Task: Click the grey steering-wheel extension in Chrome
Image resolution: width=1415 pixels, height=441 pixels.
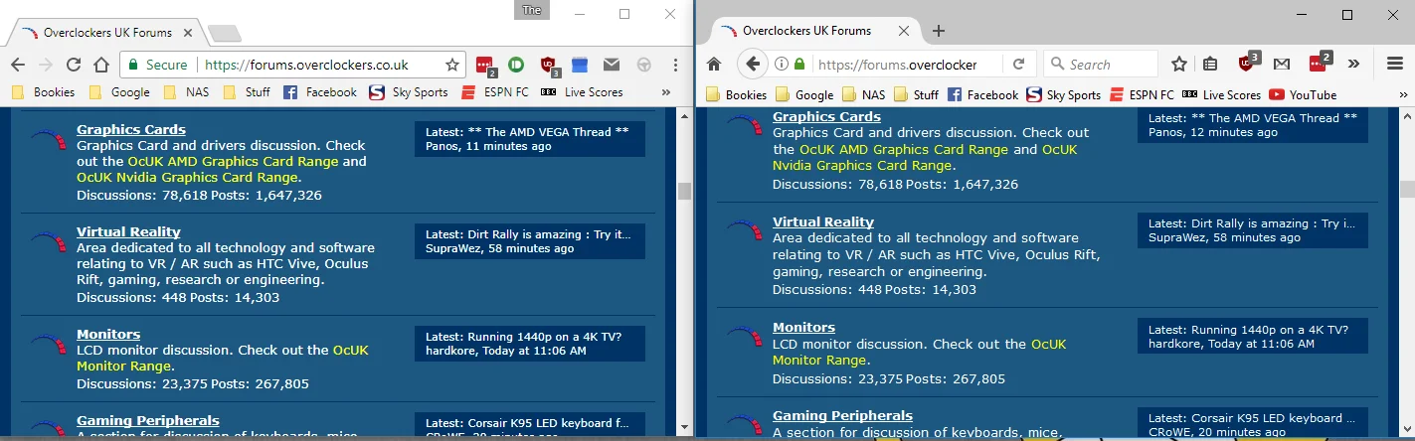Action: (644, 65)
